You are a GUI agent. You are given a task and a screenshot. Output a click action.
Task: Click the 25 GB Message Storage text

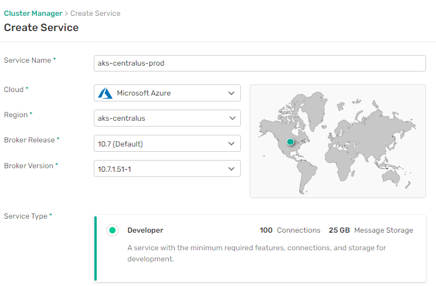(x=370, y=230)
